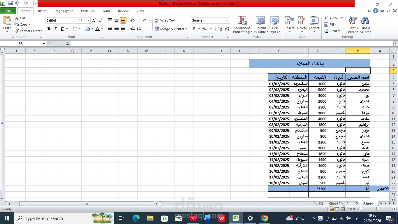Open Format as Table gallery
The width and height of the screenshot is (398, 224).
(x=260, y=25)
